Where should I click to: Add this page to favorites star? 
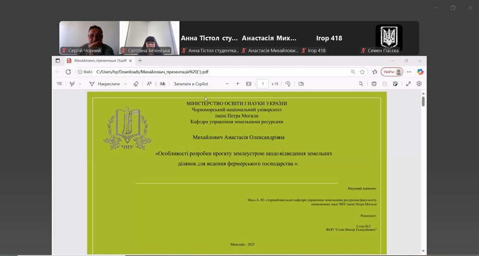point(362,72)
